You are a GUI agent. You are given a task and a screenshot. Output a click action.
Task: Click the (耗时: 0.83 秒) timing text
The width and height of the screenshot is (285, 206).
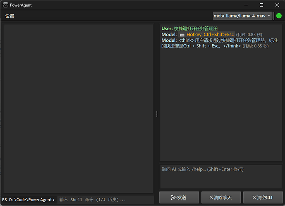249,35
